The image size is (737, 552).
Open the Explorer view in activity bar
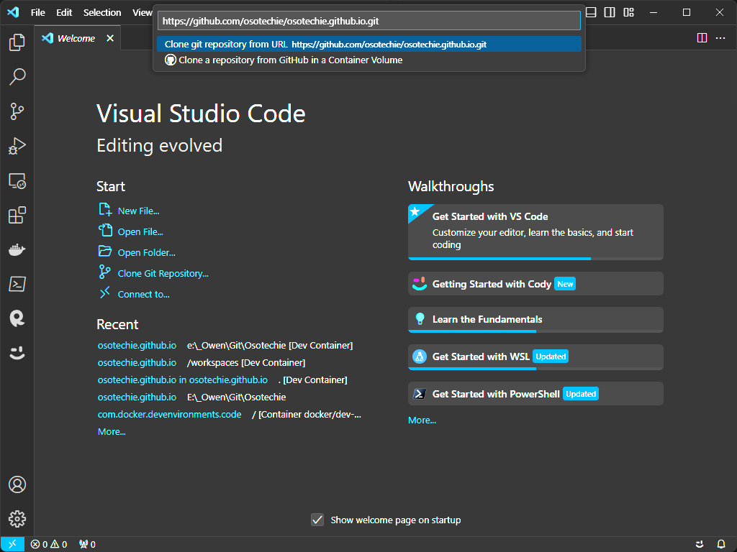17,42
